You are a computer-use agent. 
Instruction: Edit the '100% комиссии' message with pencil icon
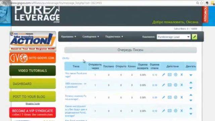pyautogui.click(x=164, y=85)
